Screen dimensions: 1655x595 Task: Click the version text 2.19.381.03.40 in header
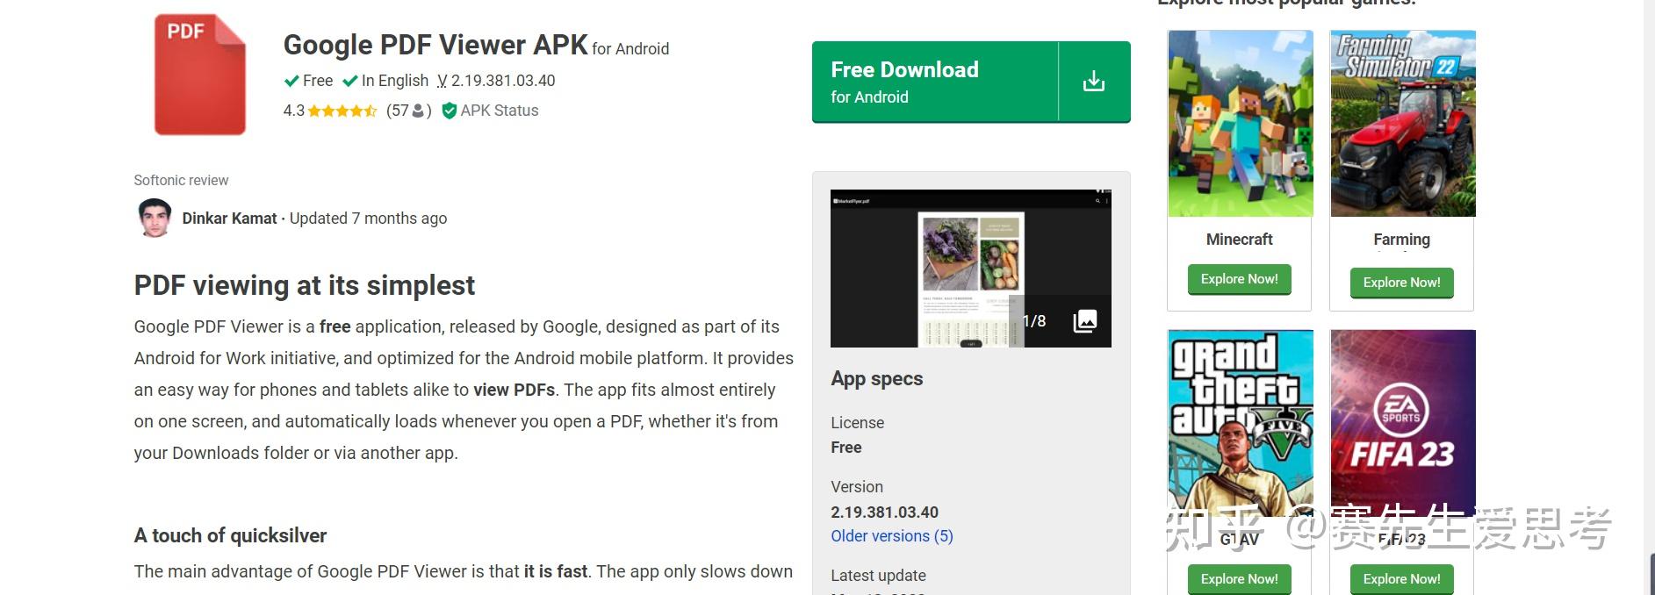[503, 81]
